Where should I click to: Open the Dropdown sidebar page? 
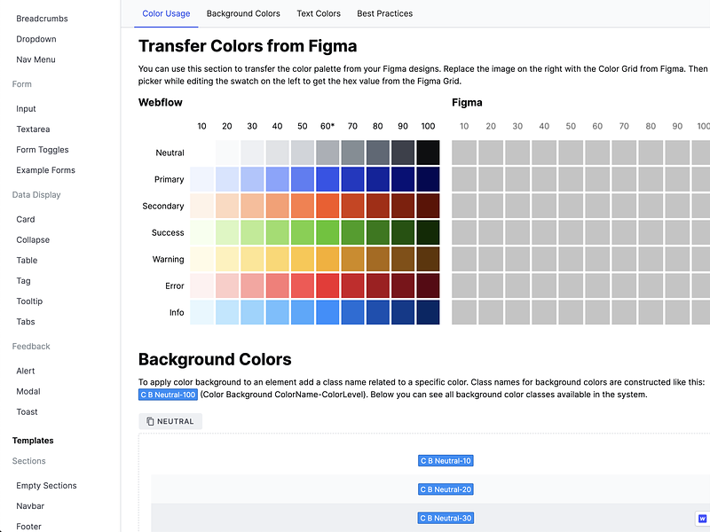pyautogui.click(x=36, y=39)
